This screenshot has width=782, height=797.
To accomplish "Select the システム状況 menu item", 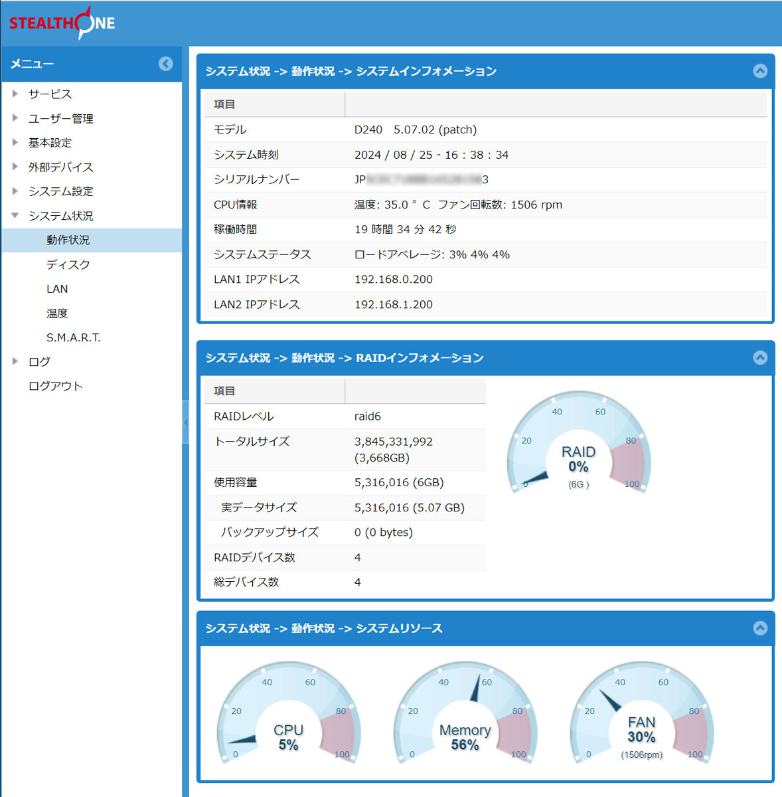I will coord(60,216).
